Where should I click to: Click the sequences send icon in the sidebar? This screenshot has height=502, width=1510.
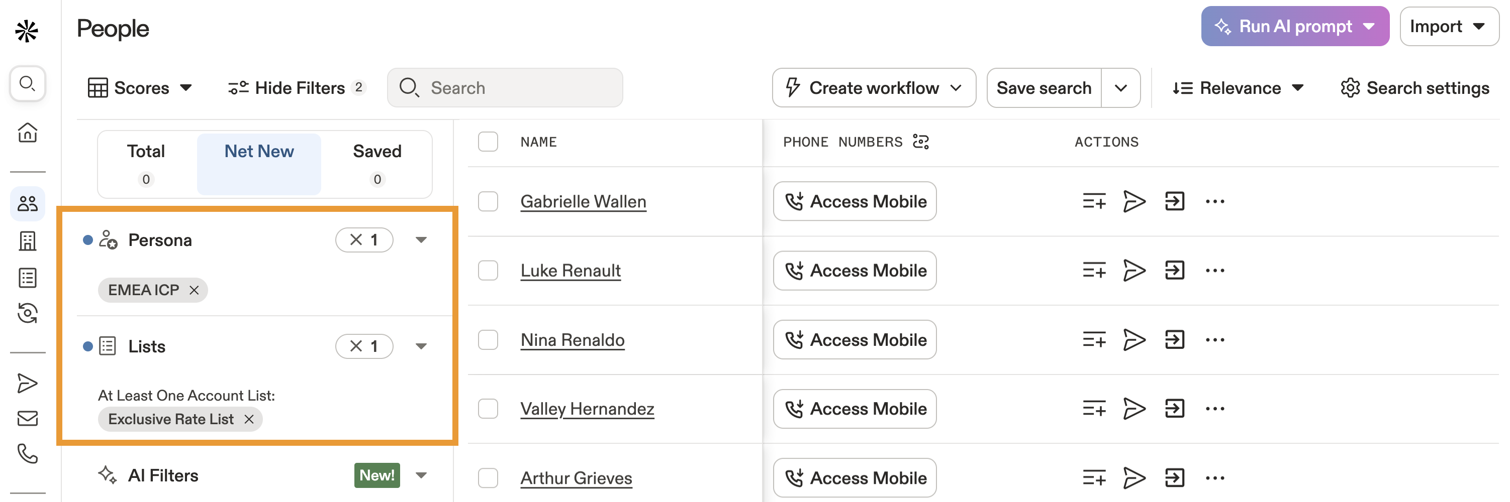pyautogui.click(x=28, y=383)
